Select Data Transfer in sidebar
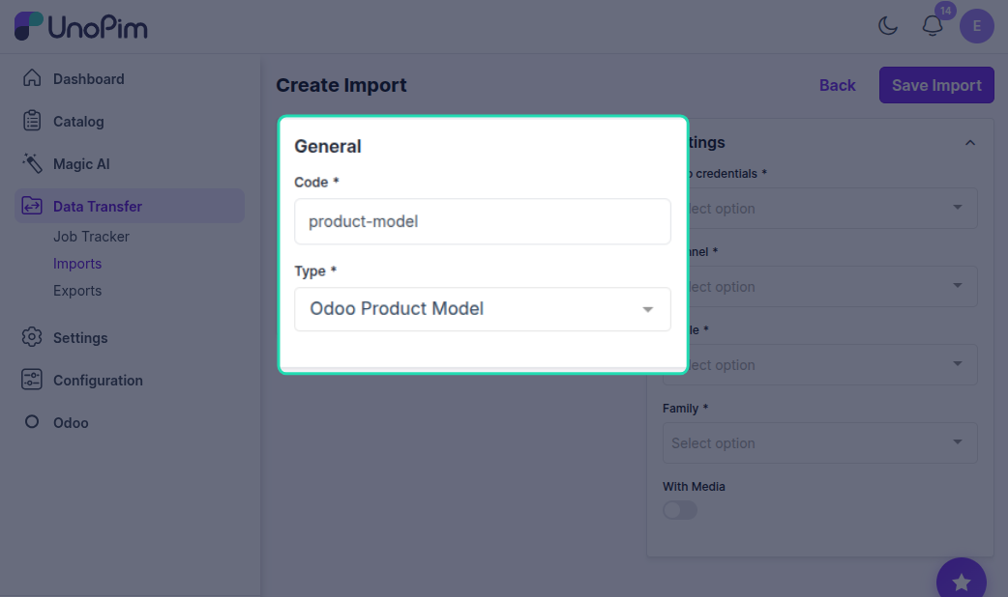 [130, 206]
